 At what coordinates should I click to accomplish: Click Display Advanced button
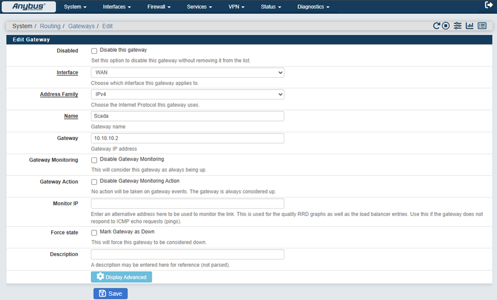pos(121,277)
